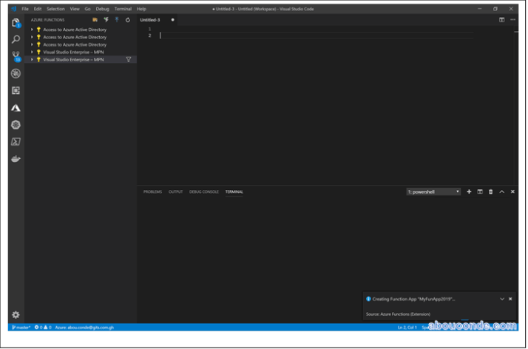This screenshot has width=528, height=349.
Task: Switch to the Debug Console panel tab
Action: (203, 192)
